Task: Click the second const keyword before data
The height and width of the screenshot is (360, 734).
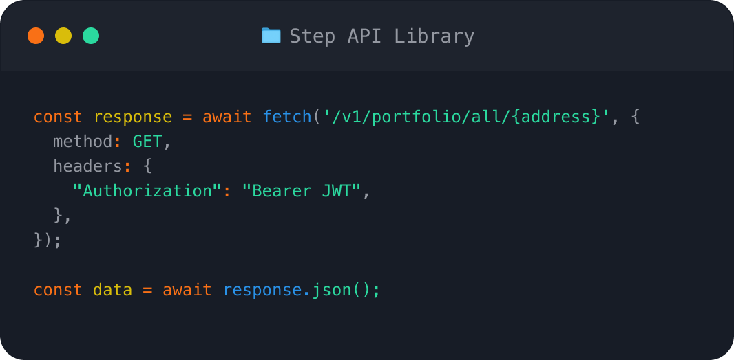Action: point(58,290)
